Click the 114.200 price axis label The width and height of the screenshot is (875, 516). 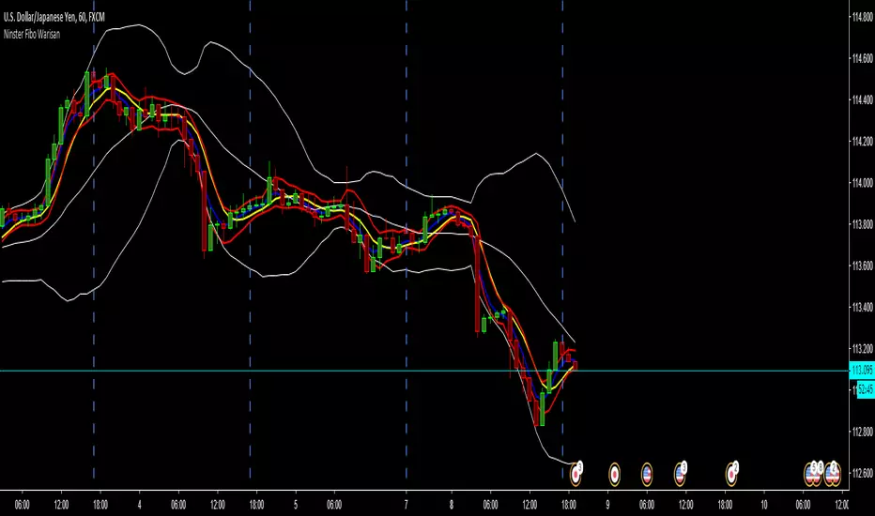coord(862,141)
